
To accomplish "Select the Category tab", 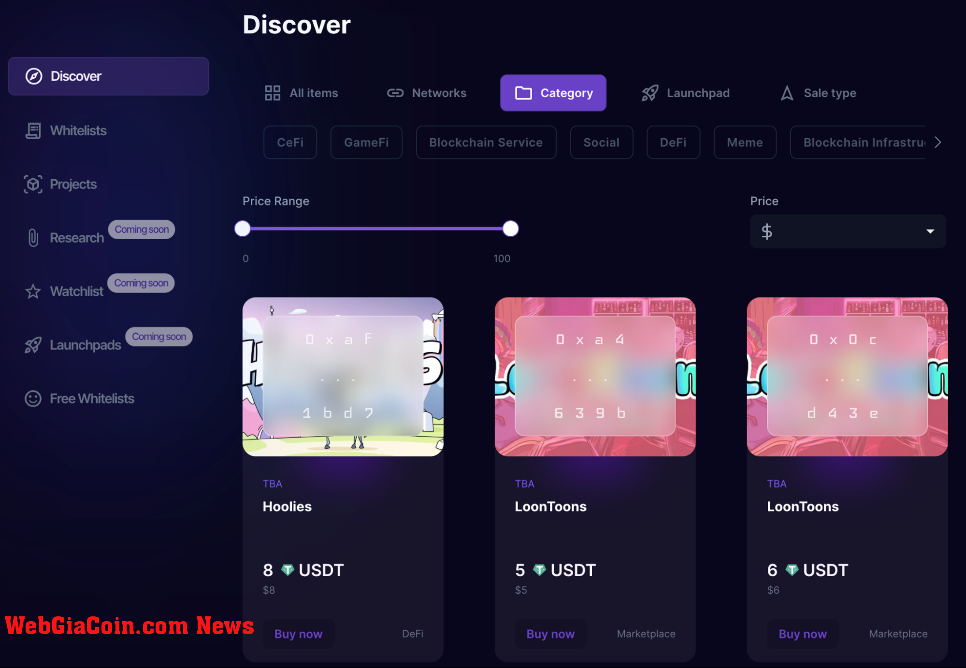I will (x=553, y=92).
